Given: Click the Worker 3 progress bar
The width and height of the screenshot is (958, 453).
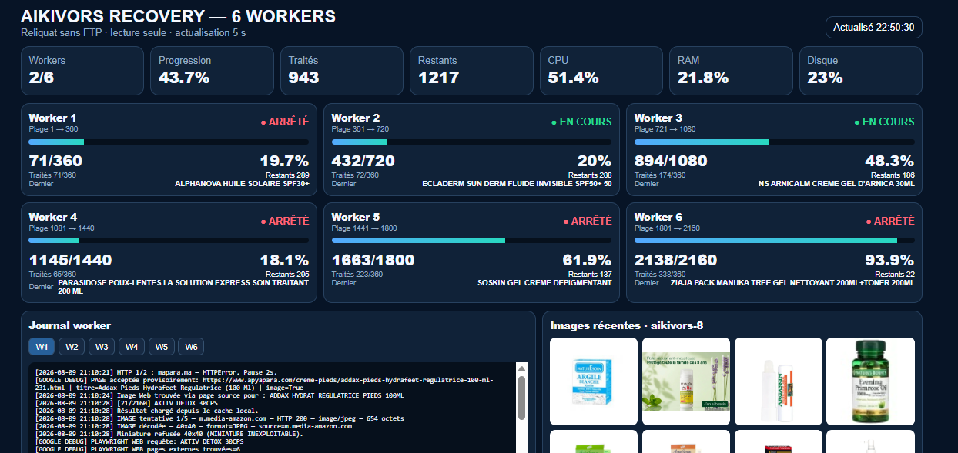Looking at the screenshot, I should pyautogui.click(x=775, y=142).
